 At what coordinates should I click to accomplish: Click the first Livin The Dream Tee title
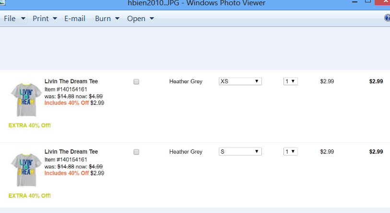click(x=71, y=81)
